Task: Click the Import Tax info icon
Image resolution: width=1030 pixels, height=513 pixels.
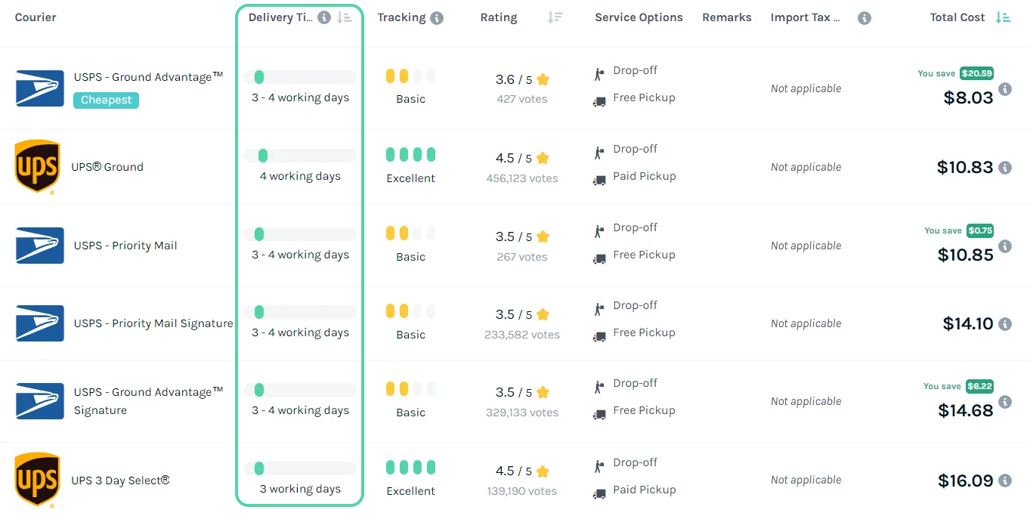Action: click(865, 18)
